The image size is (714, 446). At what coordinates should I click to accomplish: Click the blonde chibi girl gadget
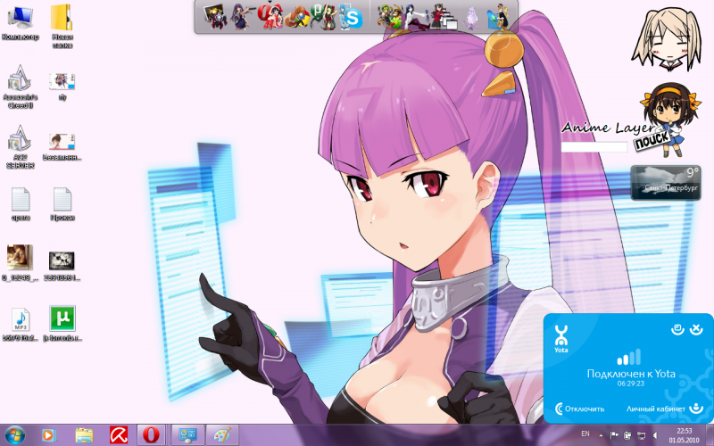click(x=668, y=39)
